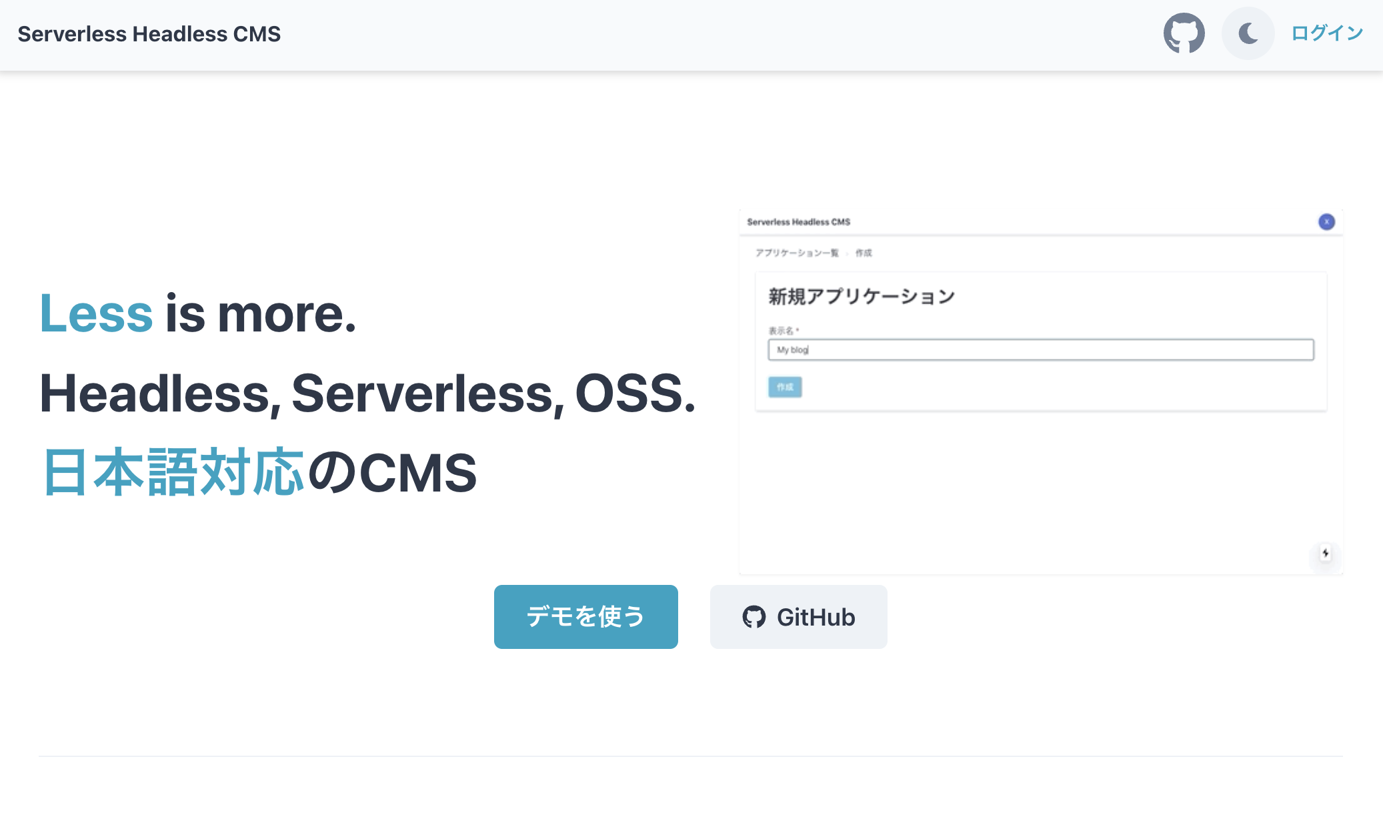Click the octocat icon inside the GitHub button

tap(755, 617)
